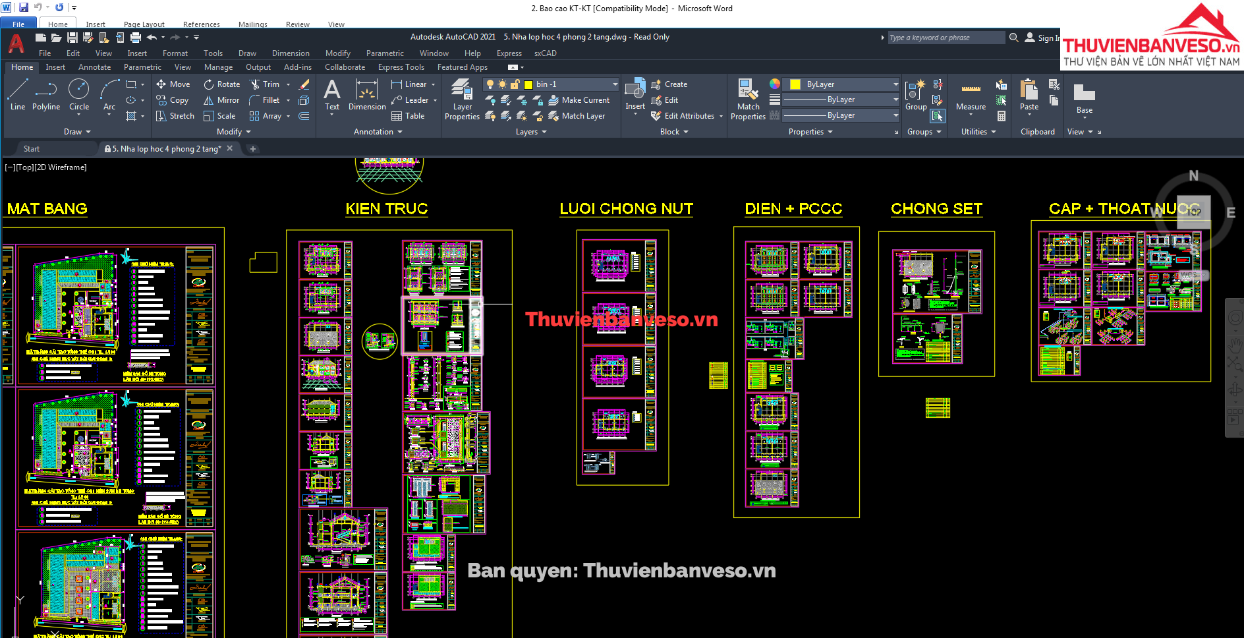Open the Dimension menu
The width and height of the screenshot is (1244, 638).
click(291, 53)
